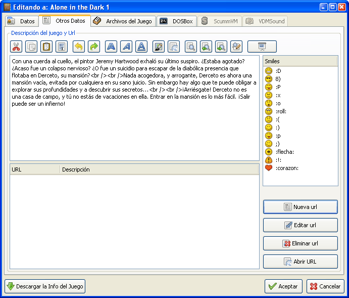
Task: Click inside the game description text area
Action: pyautogui.click(x=135, y=108)
